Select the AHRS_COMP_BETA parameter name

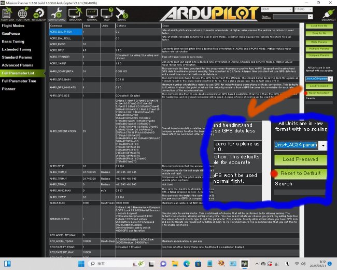[x=65, y=71]
